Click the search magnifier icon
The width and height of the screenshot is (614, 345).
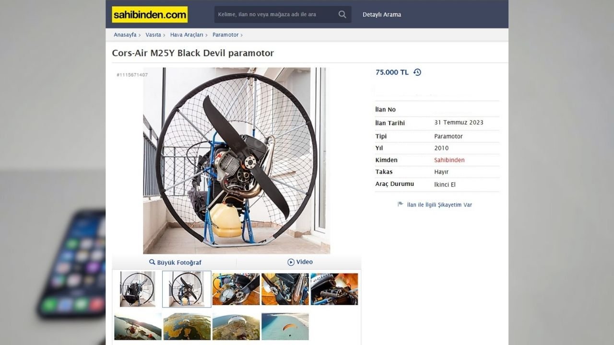[x=342, y=14]
